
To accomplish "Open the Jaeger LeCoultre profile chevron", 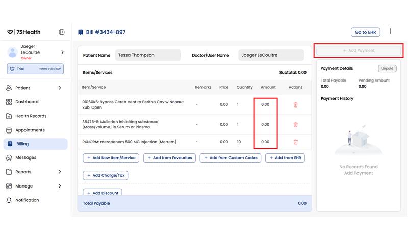I will pyautogui.click(x=62, y=52).
